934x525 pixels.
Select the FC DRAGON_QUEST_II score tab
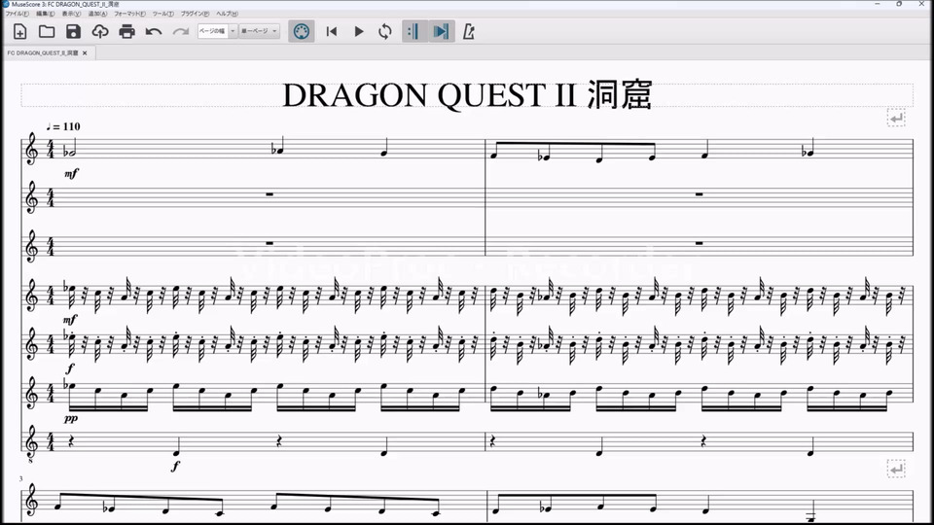click(43, 52)
